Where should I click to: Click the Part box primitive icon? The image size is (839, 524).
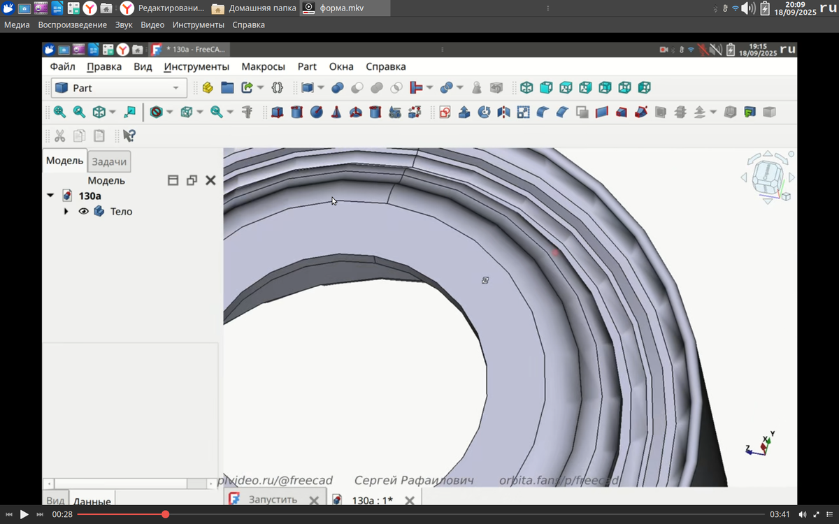click(x=278, y=112)
